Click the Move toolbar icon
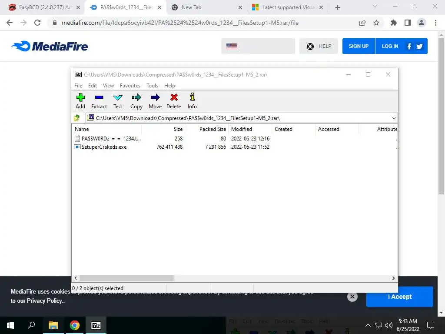This screenshot has width=445, height=334. (x=155, y=101)
